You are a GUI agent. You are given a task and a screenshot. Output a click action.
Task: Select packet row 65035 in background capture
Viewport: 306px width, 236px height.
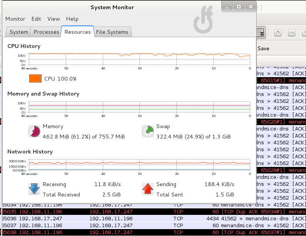[x=154, y=212]
